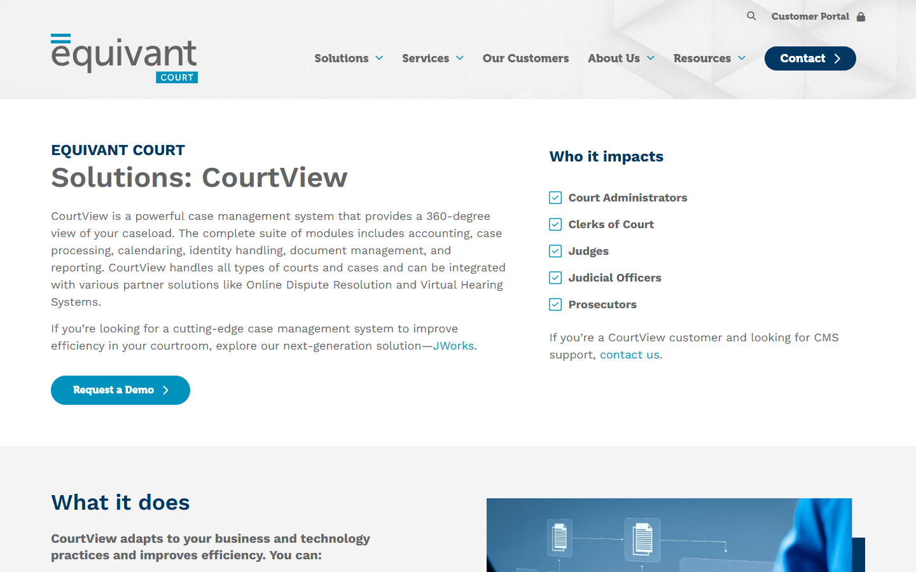Expand the About Us dropdown chevron
The height and width of the screenshot is (572, 916).
coord(651,58)
